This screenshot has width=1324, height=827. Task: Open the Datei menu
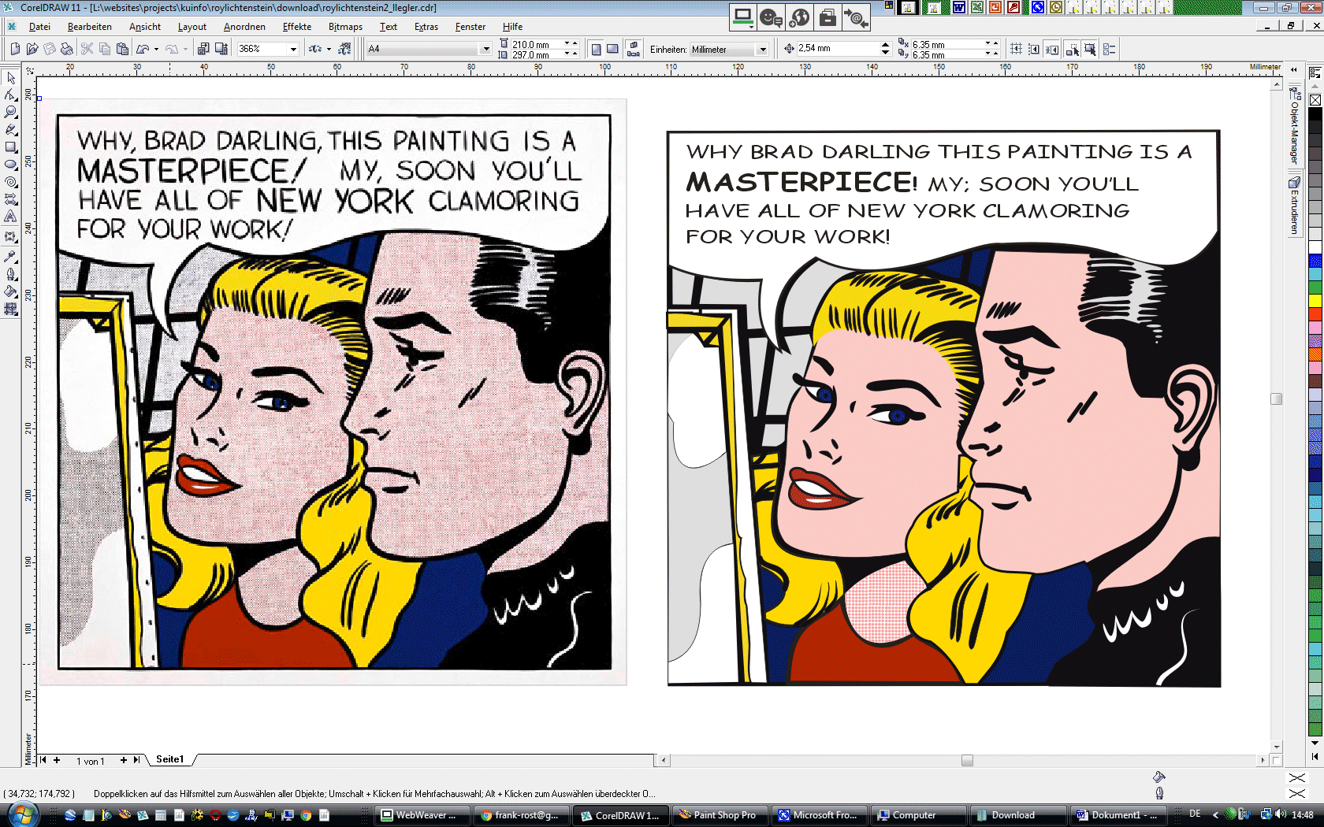pos(39,27)
